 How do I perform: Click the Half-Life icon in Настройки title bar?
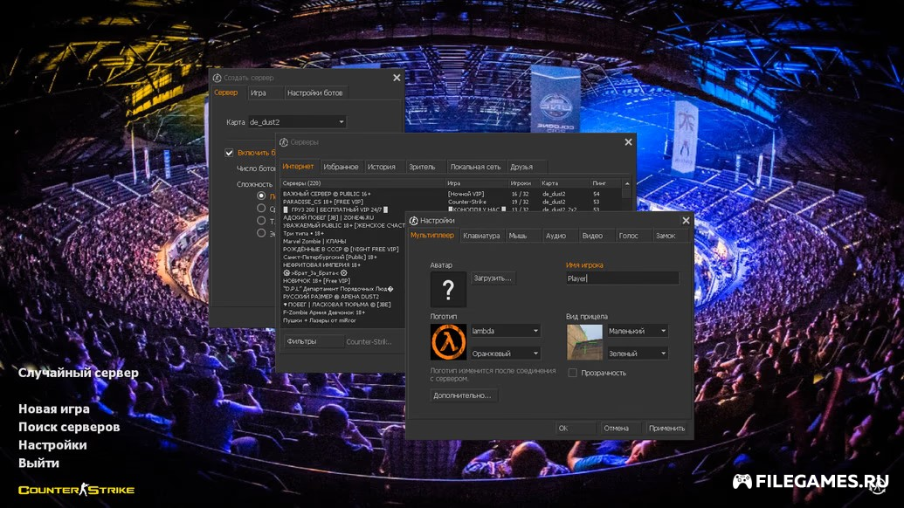pyautogui.click(x=413, y=221)
